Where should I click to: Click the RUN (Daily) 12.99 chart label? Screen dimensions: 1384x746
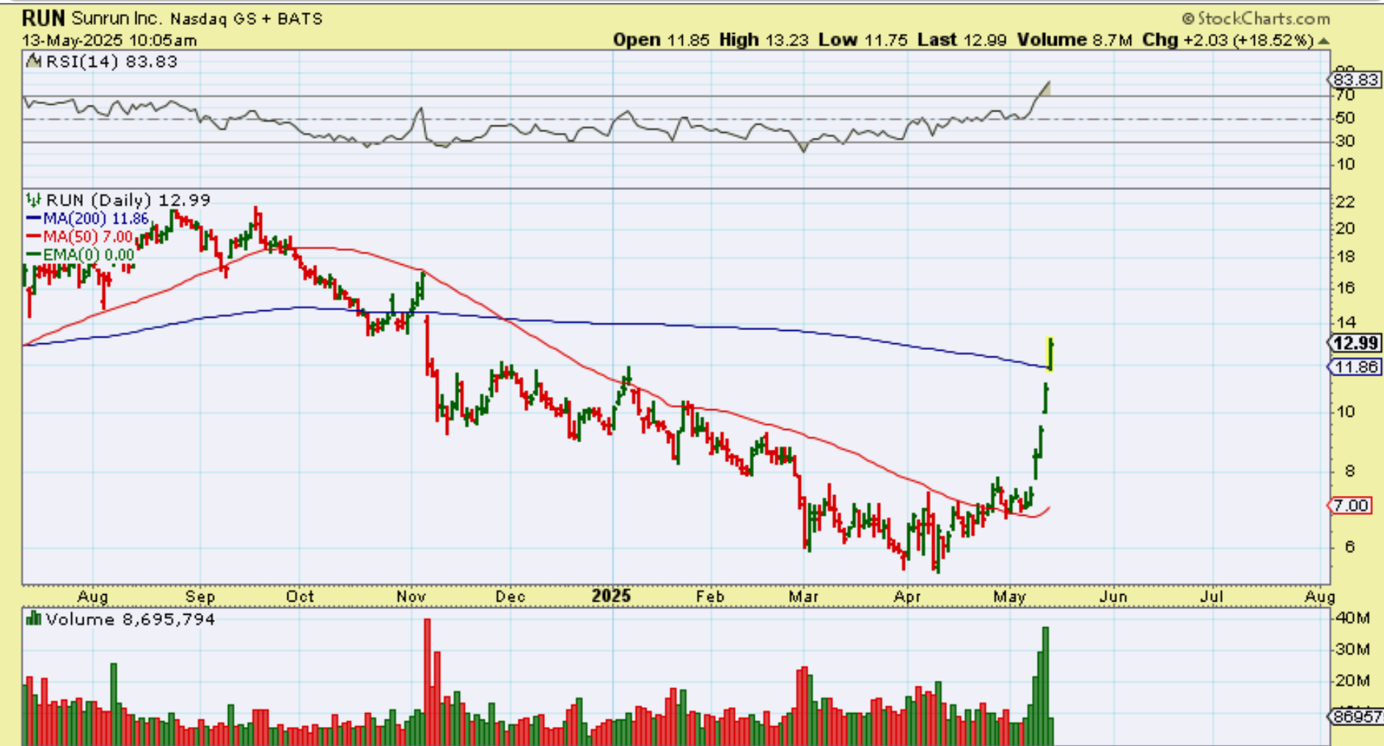tap(128, 200)
